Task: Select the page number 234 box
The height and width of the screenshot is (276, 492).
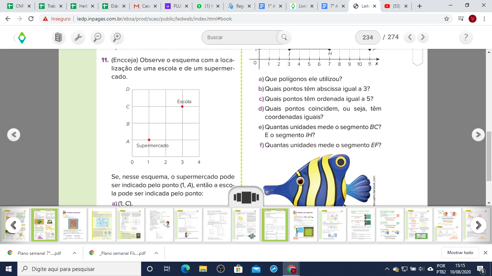Action: pos(368,37)
